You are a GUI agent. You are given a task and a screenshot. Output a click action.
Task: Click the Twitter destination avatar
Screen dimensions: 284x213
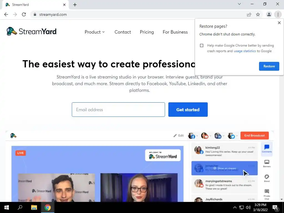point(231,136)
